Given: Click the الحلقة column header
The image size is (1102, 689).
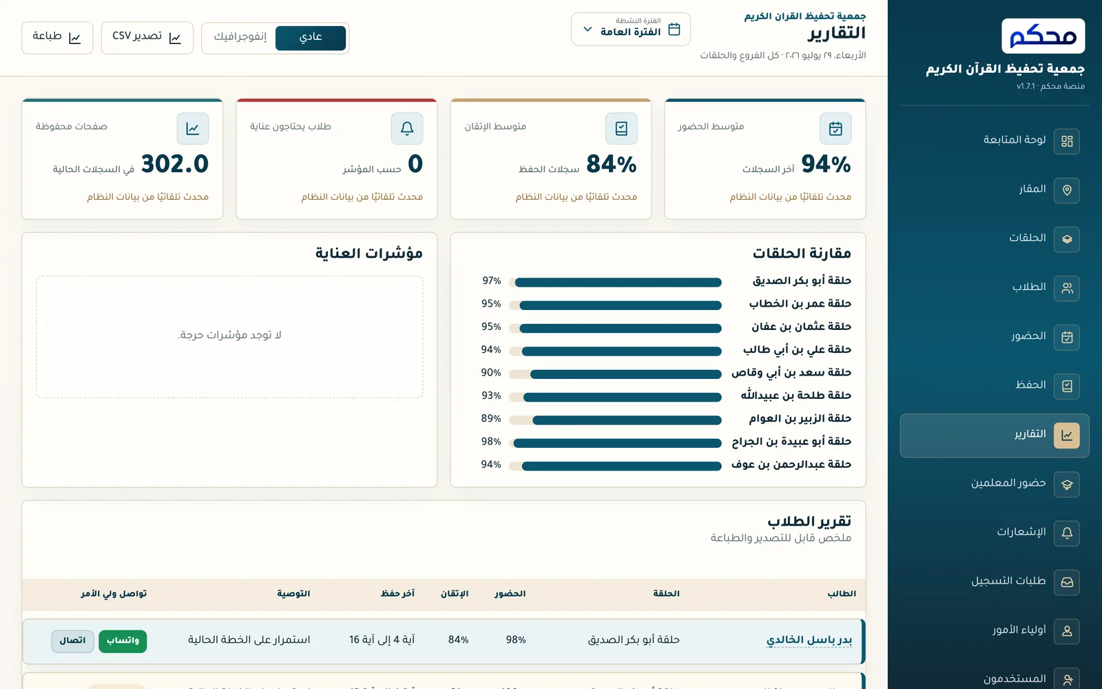Looking at the screenshot, I should point(666,594).
